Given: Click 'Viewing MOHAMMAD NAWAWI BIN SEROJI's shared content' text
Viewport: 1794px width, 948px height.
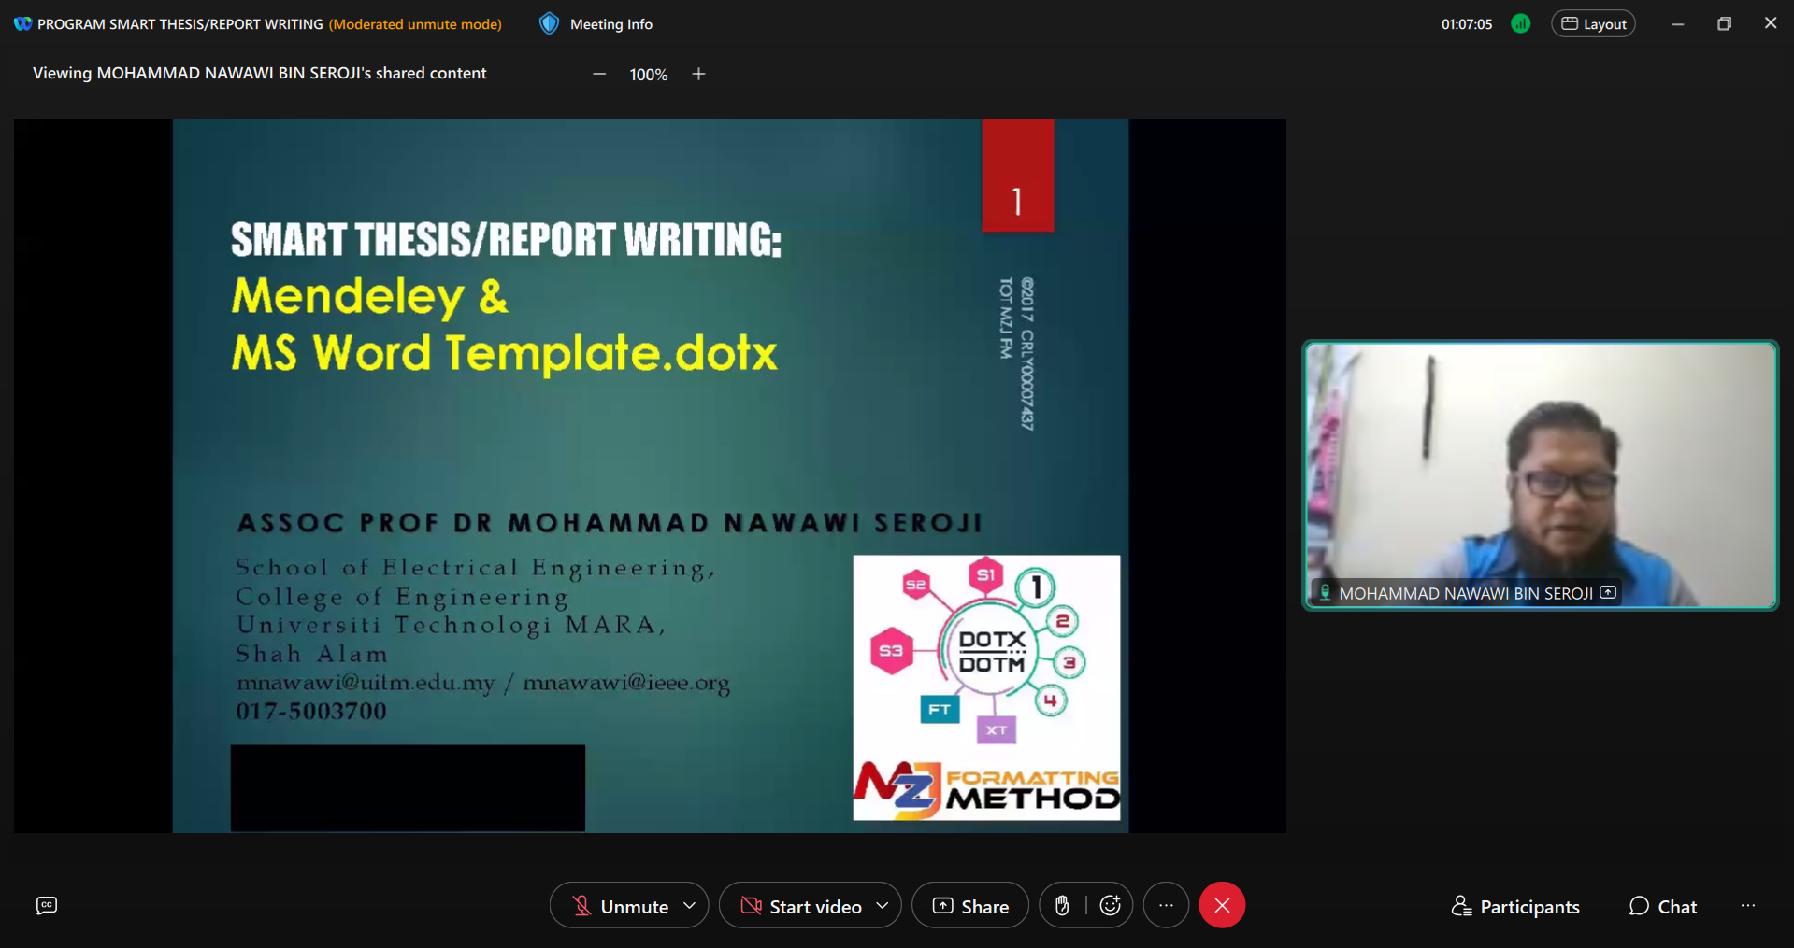Looking at the screenshot, I should tap(260, 73).
